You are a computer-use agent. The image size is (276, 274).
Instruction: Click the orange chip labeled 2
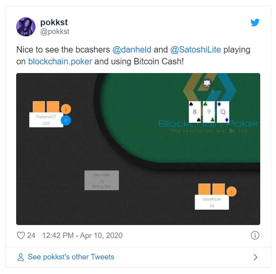coord(66,109)
